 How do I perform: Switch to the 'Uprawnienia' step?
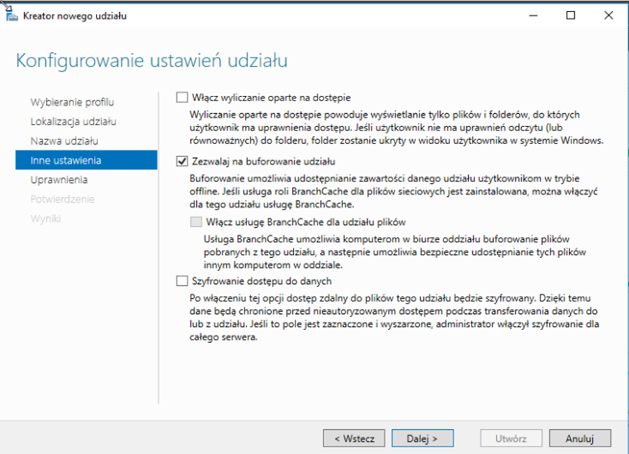pos(59,180)
